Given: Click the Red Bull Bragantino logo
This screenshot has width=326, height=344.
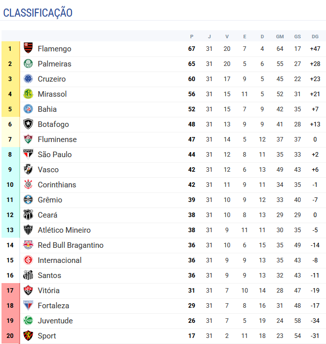Looking at the screenshot, I should [x=28, y=245].
